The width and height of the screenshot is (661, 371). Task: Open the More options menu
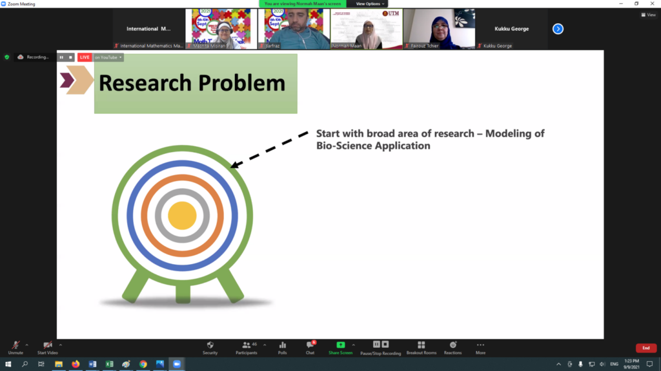pos(480,347)
